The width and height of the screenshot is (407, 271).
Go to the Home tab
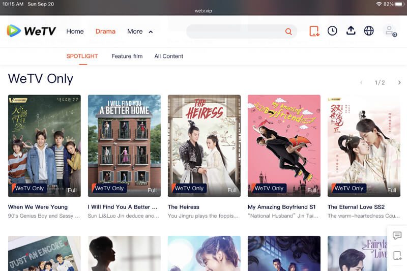tap(75, 32)
